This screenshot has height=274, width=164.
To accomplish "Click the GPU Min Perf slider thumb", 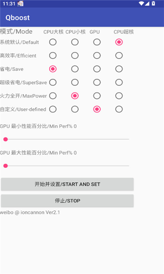I will [x=5, y=139].
